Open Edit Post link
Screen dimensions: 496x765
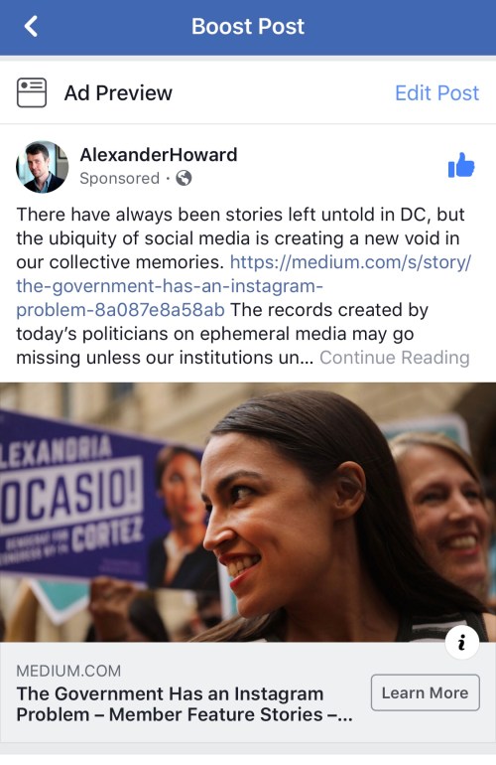(x=436, y=92)
